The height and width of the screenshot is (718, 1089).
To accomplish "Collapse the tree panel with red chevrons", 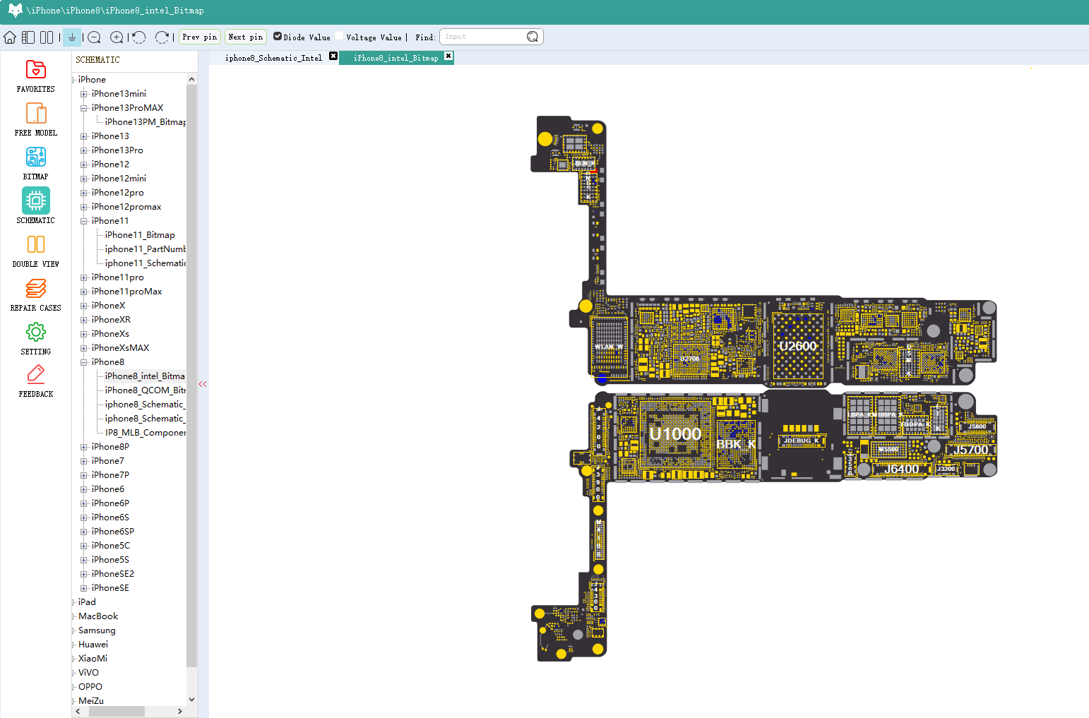I will tap(203, 384).
